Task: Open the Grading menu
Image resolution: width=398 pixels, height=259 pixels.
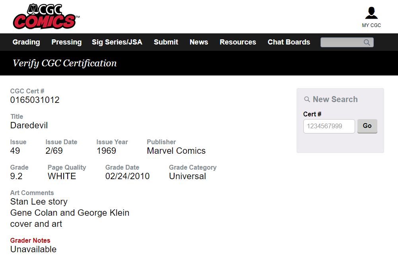Action: 26,42
